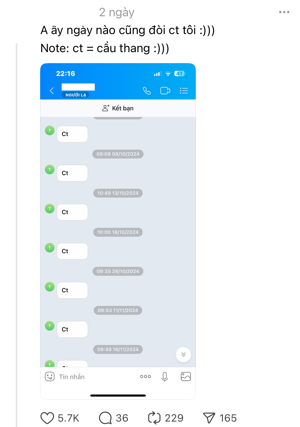Open the image gallery picker
Image resolution: width=300 pixels, height=427 pixels.
pyautogui.click(x=186, y=377)
